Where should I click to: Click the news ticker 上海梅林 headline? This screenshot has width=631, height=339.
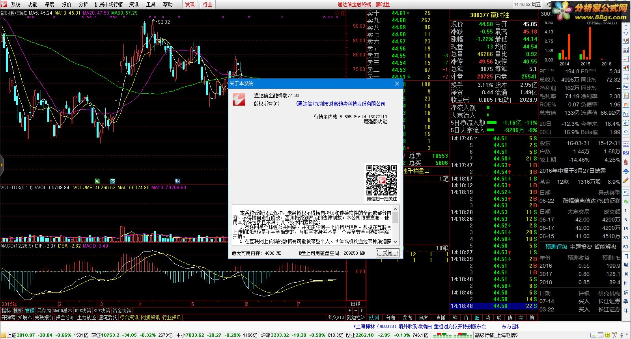(419, 326)
